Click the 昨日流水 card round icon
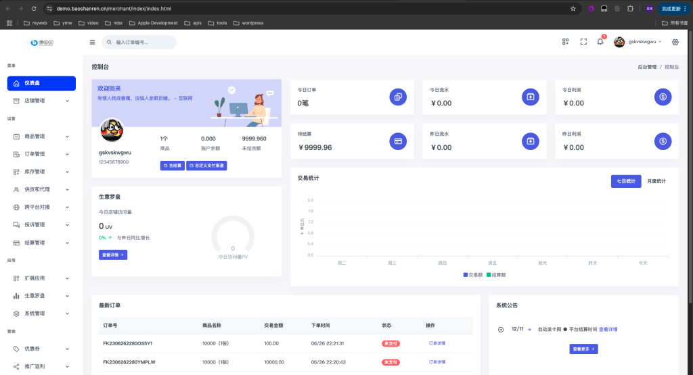The image size is (693, 375). pyautogui.click(x=531, y=141)
